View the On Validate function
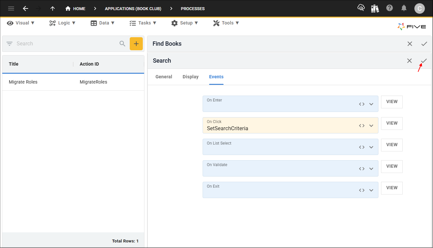This screenshot has width=433, height=248. pyautogui.click(x=392, y=166)
